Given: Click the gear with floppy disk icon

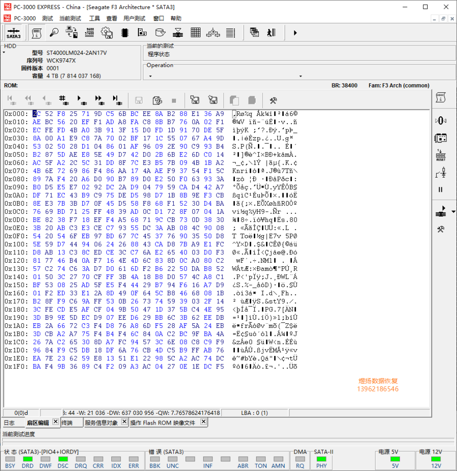Looking at the screenshot, I should 107,33.
